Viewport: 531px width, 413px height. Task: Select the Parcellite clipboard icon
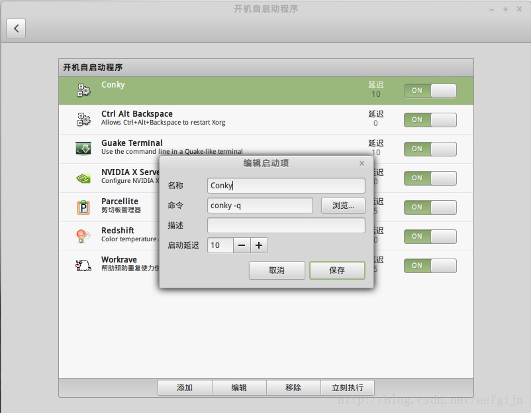[83, 207]
